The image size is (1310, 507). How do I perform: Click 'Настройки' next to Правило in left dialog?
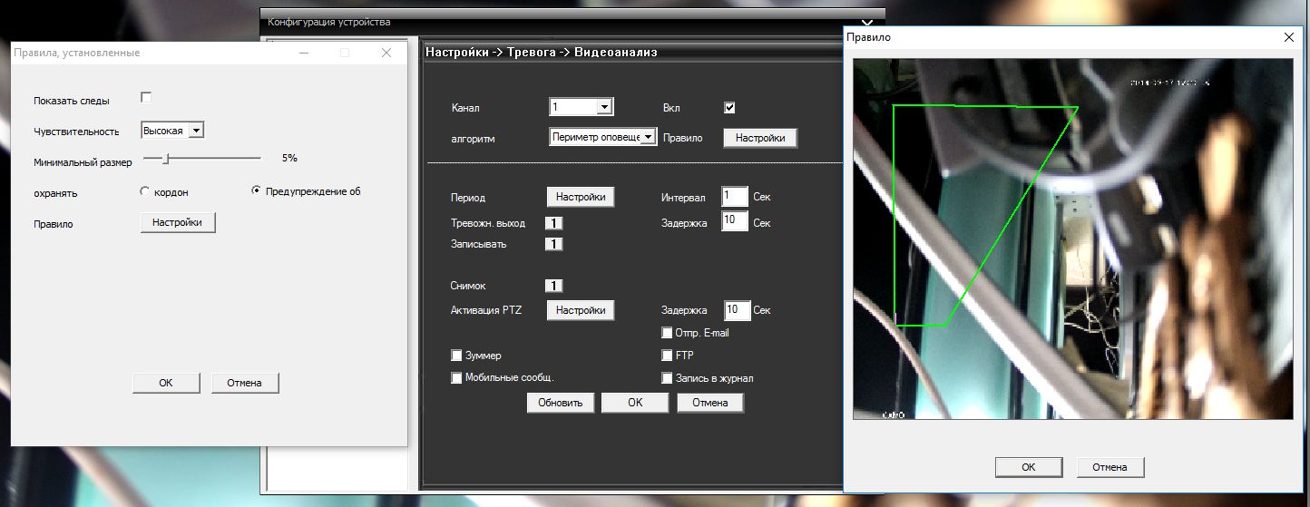click(178, 223)
